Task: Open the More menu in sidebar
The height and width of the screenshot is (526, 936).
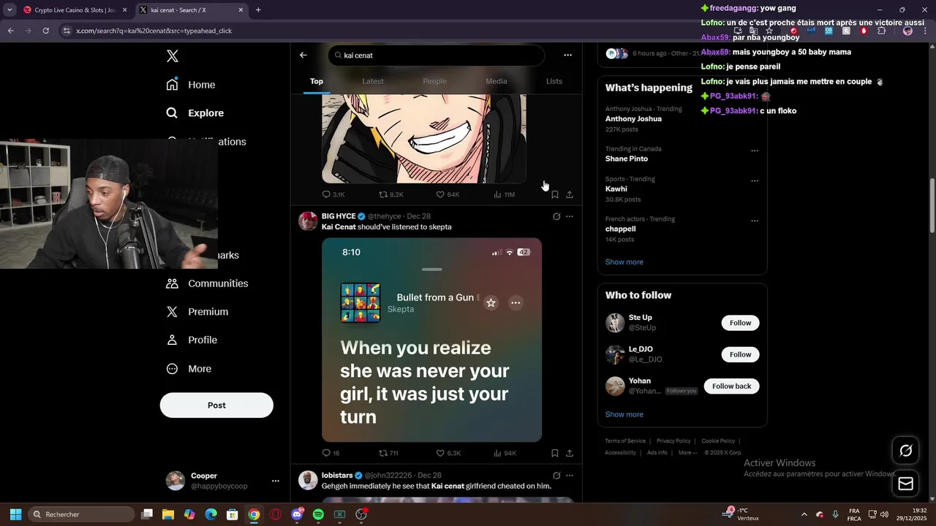Action: pos(189,369)
